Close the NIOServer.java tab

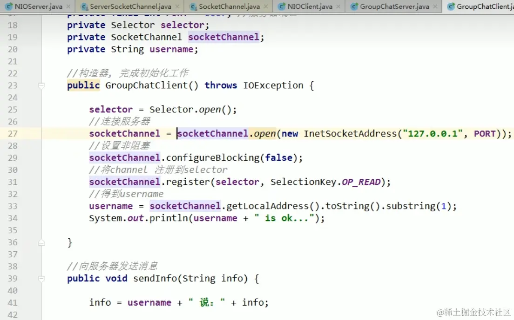68,7
